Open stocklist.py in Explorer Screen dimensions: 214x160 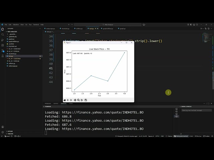coord(12,54)
